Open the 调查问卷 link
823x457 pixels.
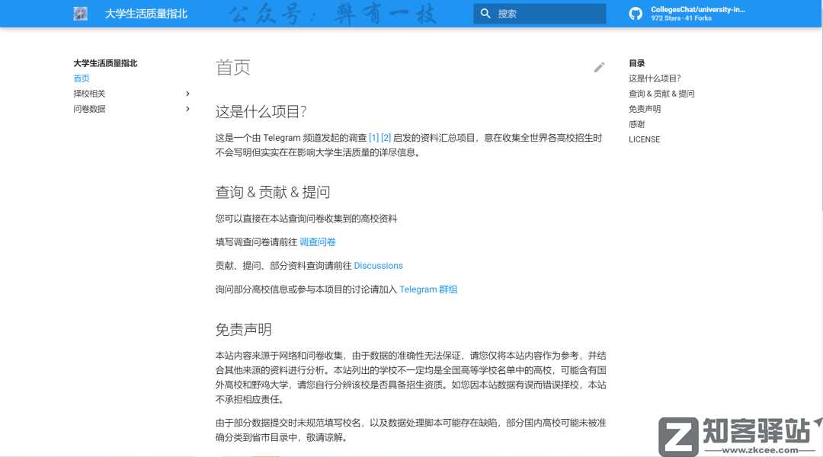coord(317,241)
